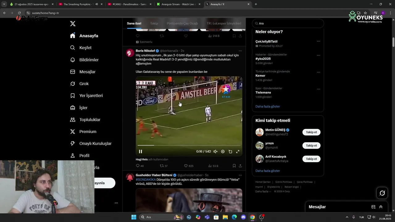Viewport: 395px width, 222px height.
Task: Open the #SONDAKİKA hashtag
Action: coord(146,179)
